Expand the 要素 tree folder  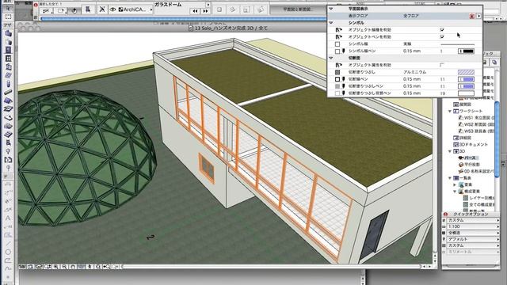pyautogui.click(x=455, y=184)
